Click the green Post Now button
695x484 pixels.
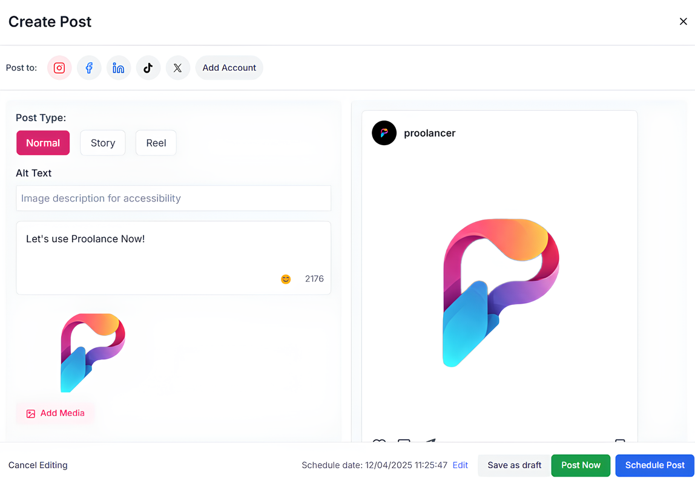[581, 465]
